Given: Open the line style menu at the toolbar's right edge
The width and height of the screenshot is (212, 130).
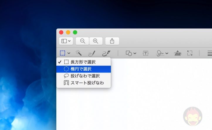Looking at the screenshot, I should pyautogui.click(x=210, y=53).
